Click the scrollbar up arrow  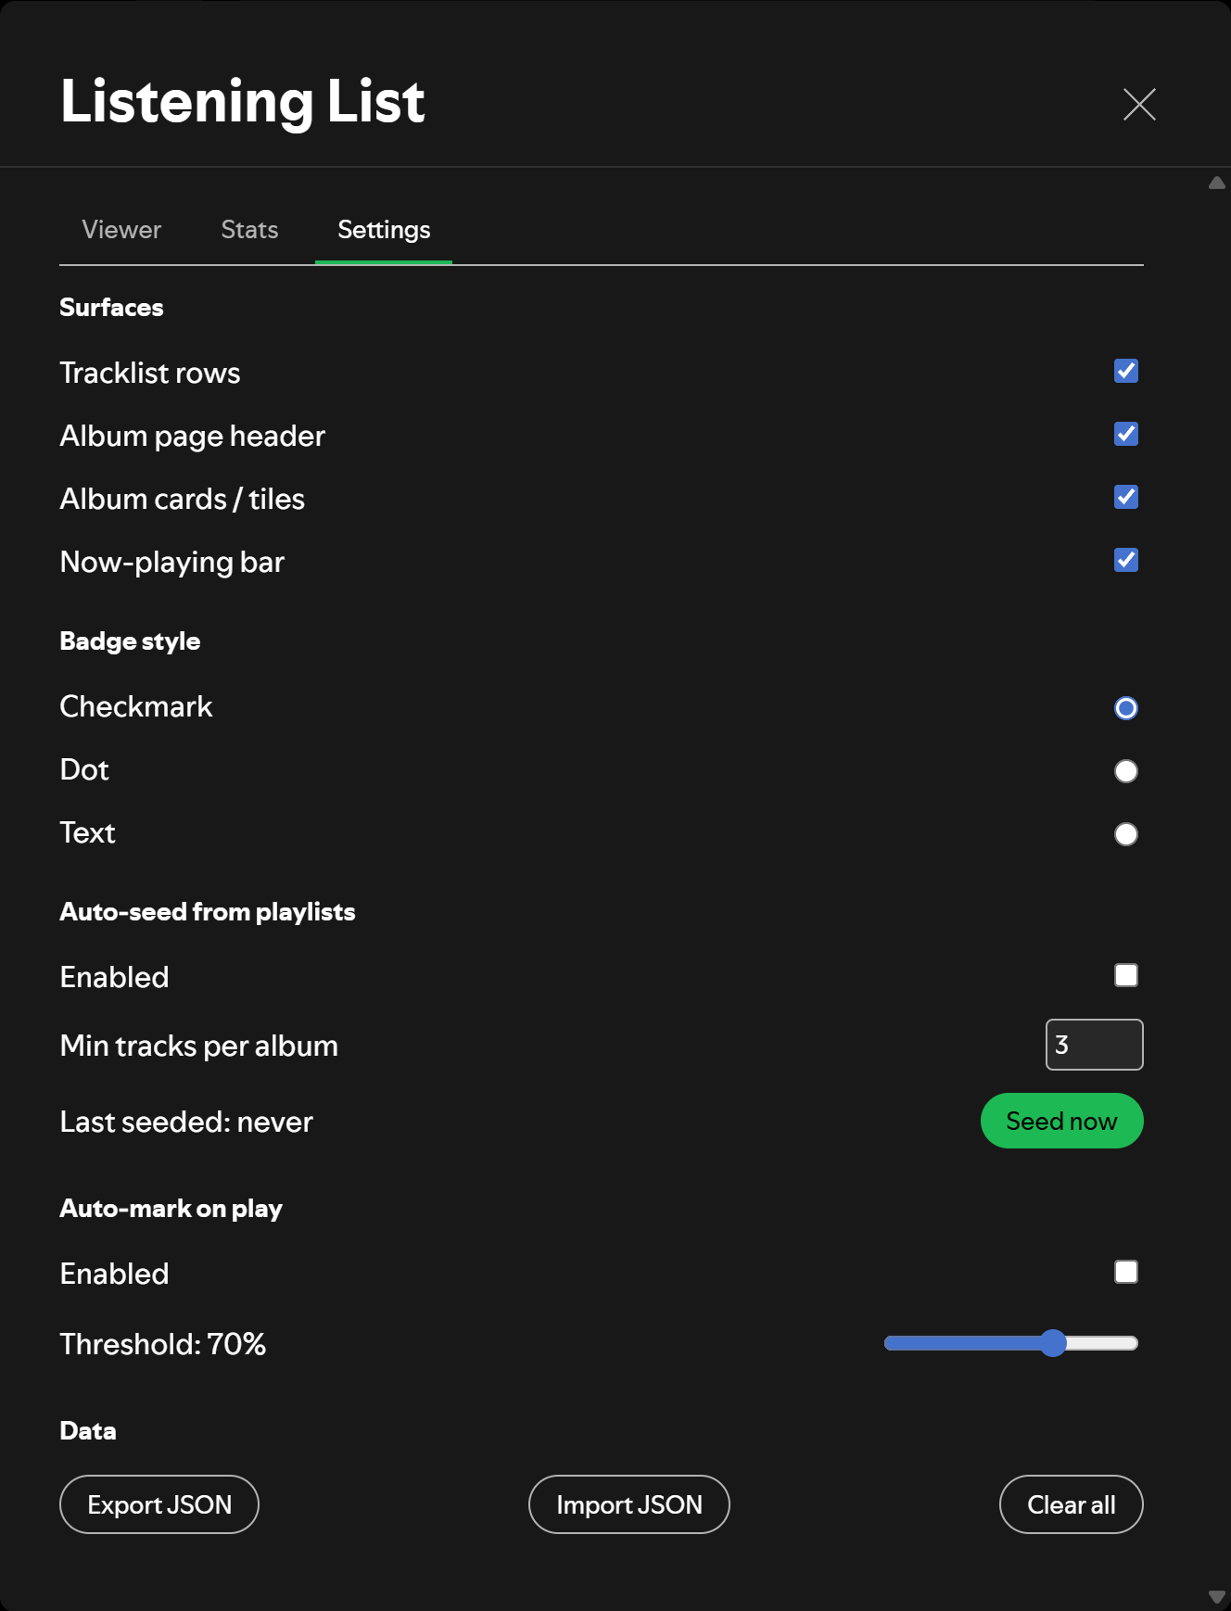tap(1217, 183)
